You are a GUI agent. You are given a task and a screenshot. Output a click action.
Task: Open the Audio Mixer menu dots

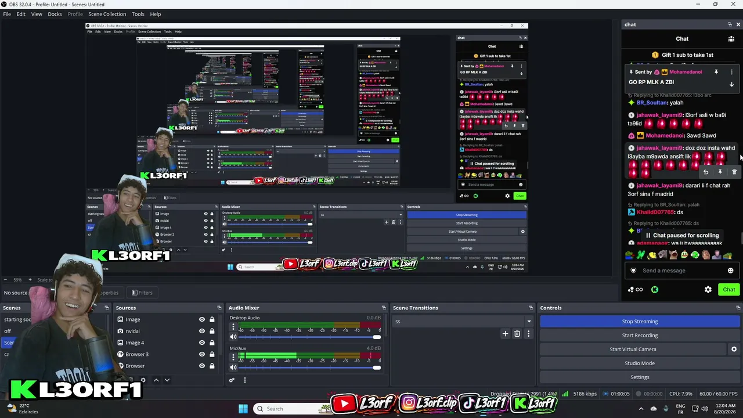click(x=244, y=380)
